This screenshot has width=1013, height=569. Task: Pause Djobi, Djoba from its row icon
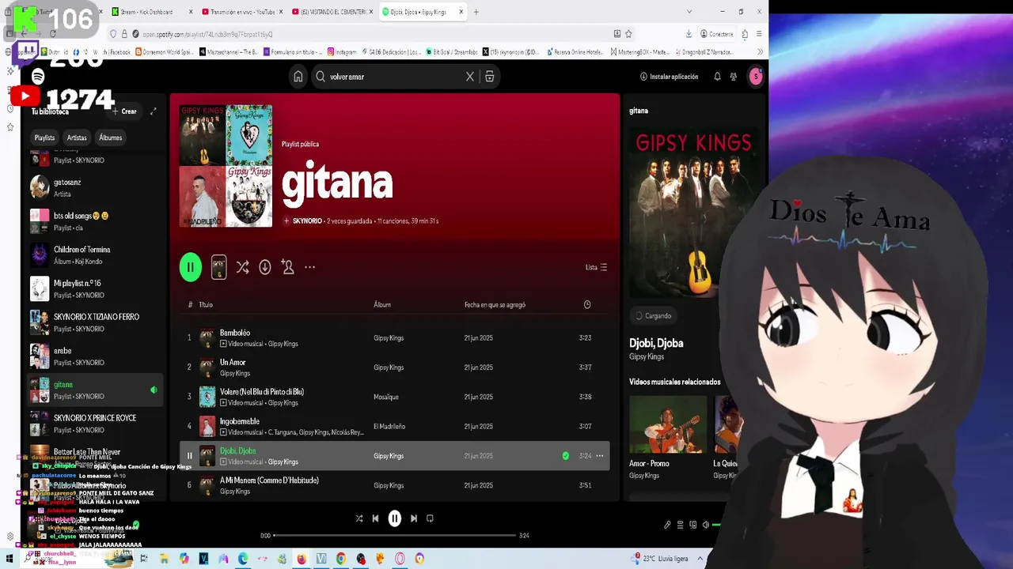pos(189,456)
